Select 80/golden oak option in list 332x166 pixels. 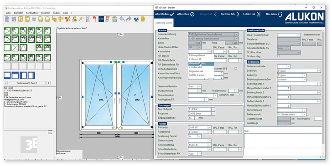[201, 71]
